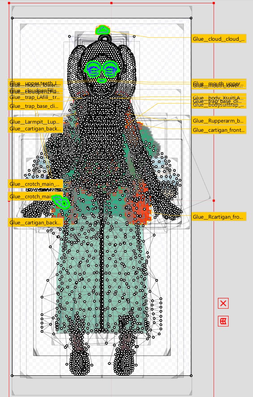The image size is (253, 397).
Task: Select Glue__cartigan_back label under Glue__Larmpit
Action: [x=35, y=129]
